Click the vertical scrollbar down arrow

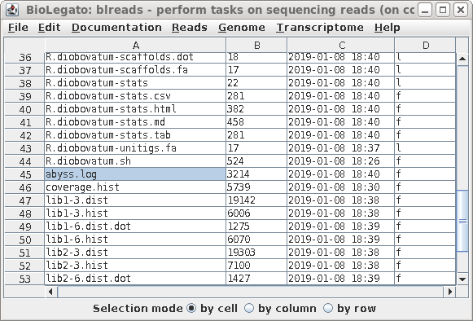(x=462, y=279)
